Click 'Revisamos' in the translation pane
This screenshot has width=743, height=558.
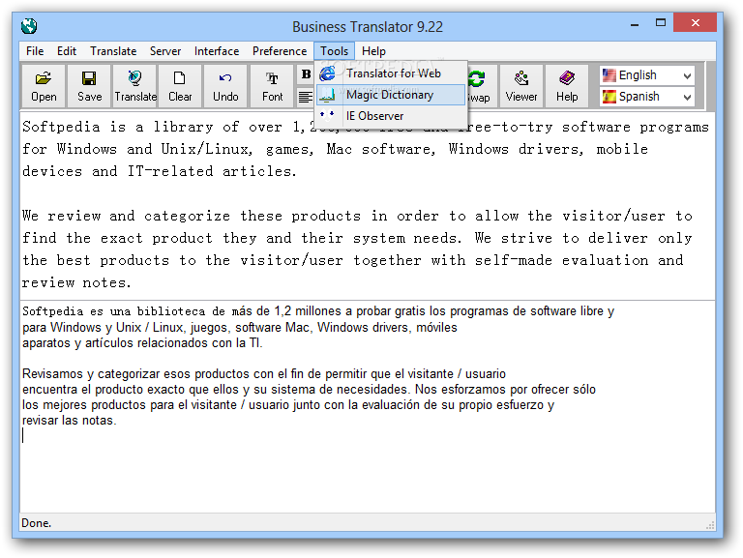point(52,373)
